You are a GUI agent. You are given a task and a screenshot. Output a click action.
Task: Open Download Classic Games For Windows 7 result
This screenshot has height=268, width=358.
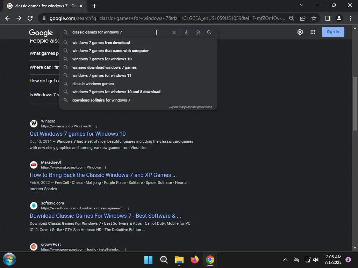[x=105, y=216]
